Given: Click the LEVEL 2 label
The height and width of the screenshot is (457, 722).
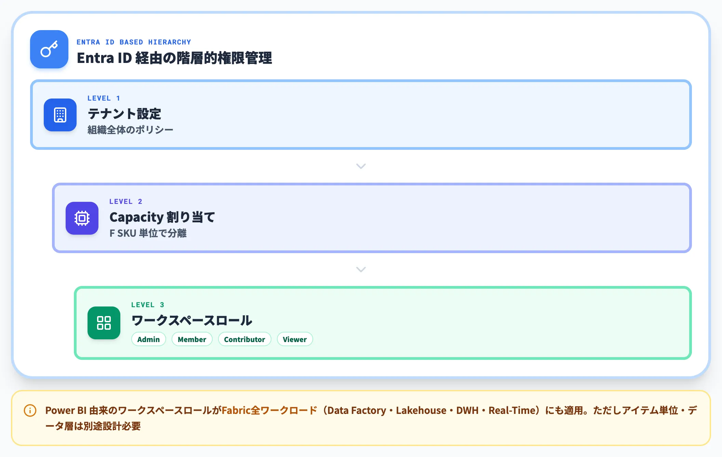Looking at the screenshot, I should click(x=125, y=201).
